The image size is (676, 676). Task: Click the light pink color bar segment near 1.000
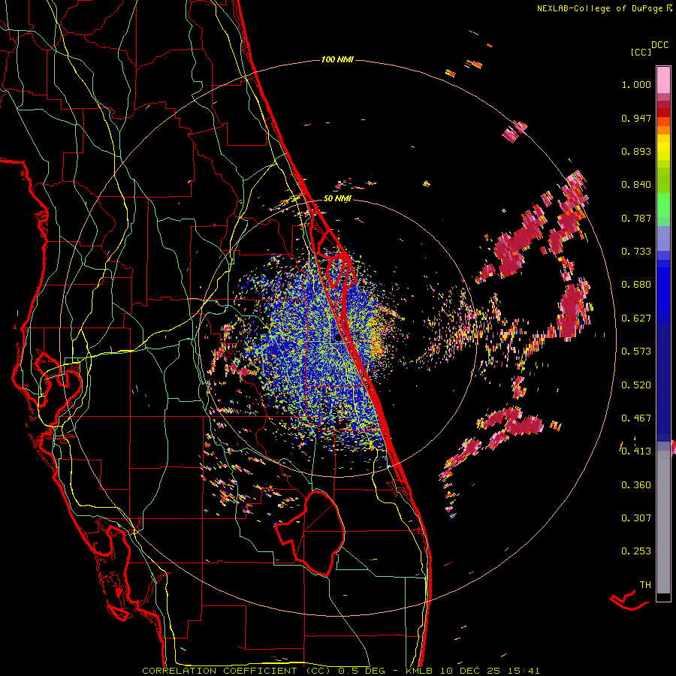pos(663,80)
